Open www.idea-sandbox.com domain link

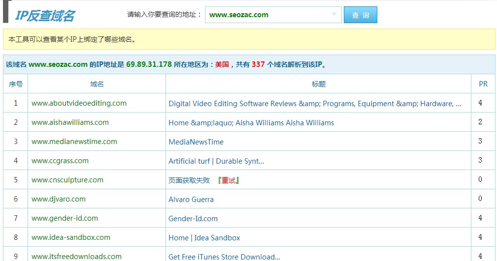71,237
